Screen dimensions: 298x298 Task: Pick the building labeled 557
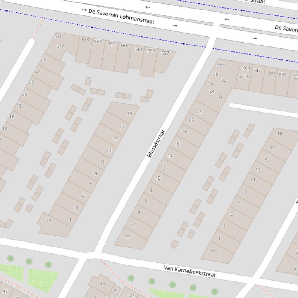pyautogui.click(x=165, y=53)
